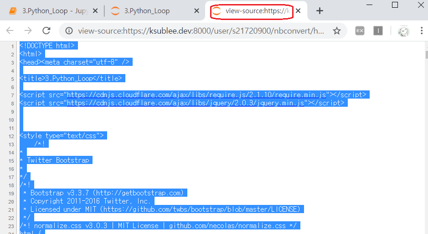Close the 3.Python_Loop - Jupyter tab
The width and height of the screenshot is (428, 234).
pyautogui.click(x=95, y=11)
